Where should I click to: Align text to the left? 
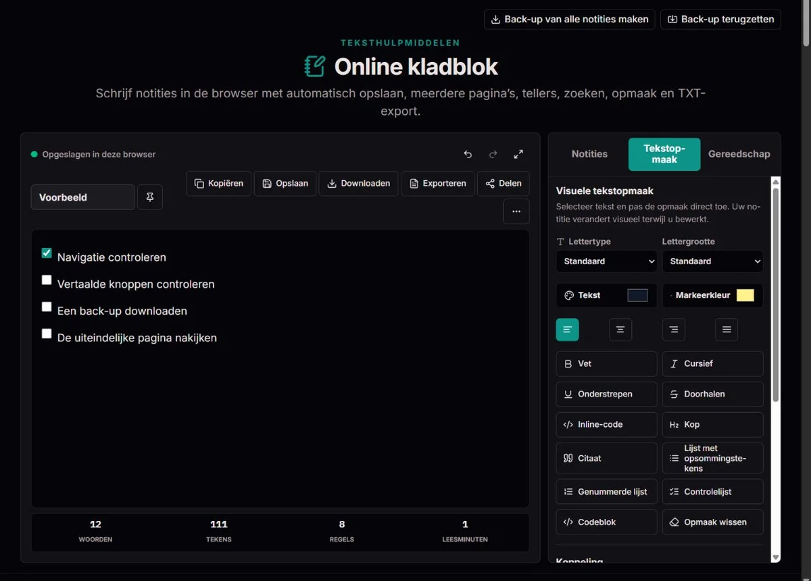tap(568, 330)
